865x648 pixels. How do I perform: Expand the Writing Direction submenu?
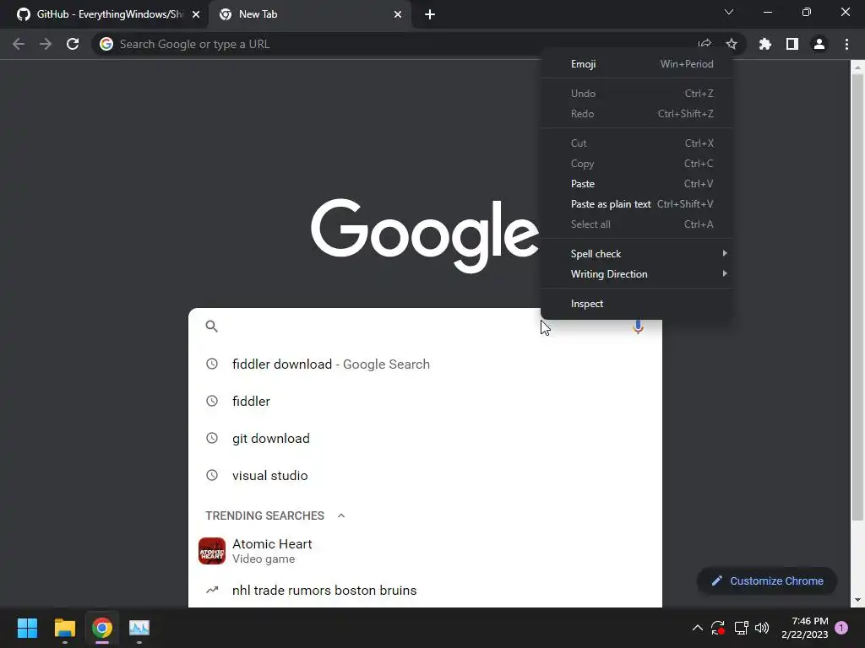point(637,274)
